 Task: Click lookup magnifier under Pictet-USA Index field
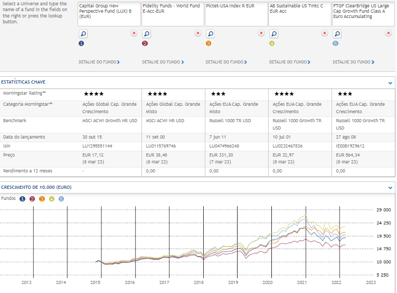pyautogui.click(x=210, y=33)
